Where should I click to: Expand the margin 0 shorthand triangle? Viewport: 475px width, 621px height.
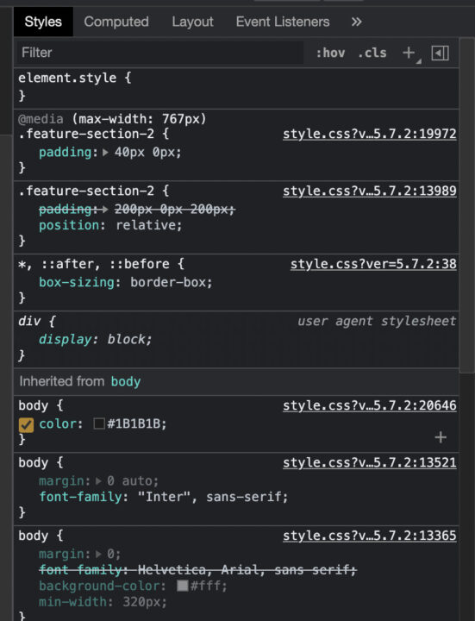98,554
